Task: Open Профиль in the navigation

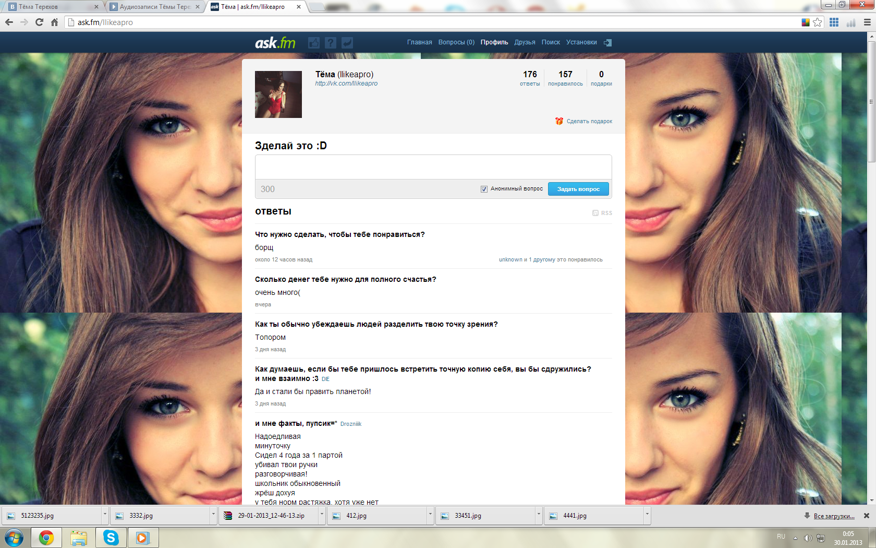Action: coord(494,42)
